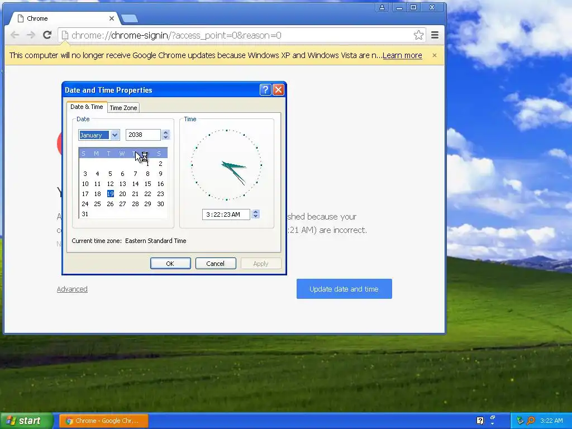Decrease the year with down spinner
The height and width of the screenshot is (429, 572).
point(166,137)
